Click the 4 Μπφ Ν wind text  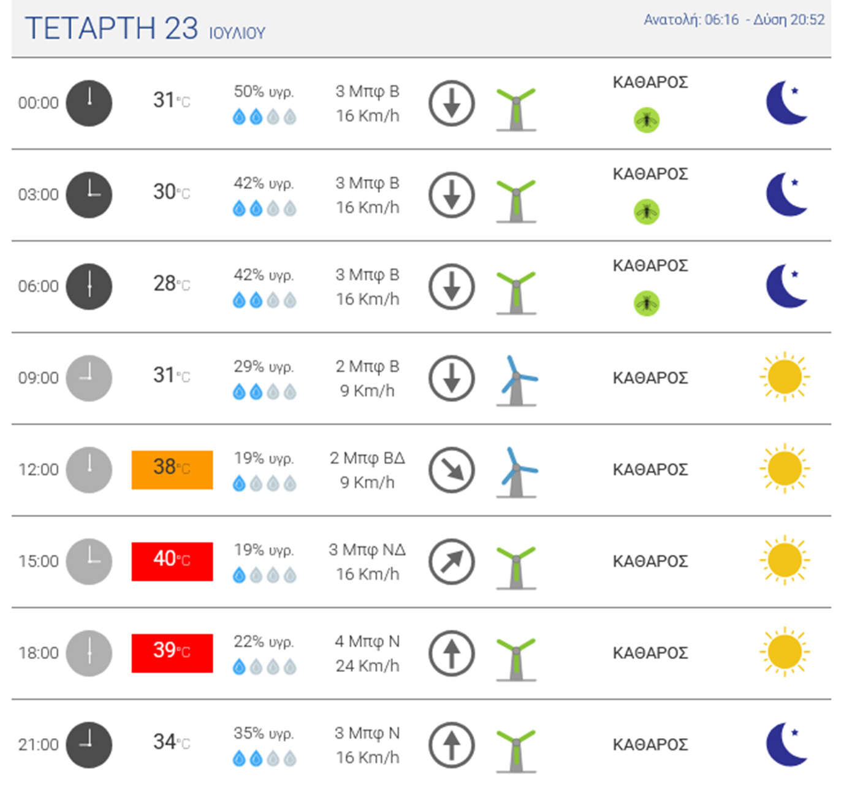tap(367, 642)
